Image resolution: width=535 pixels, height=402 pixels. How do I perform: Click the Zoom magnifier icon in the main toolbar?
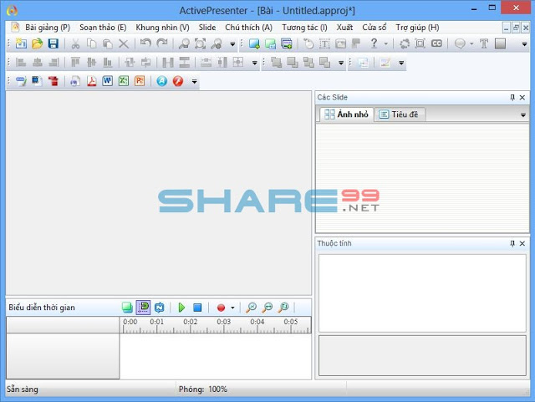pyautogui.click(x=184, y=43)
